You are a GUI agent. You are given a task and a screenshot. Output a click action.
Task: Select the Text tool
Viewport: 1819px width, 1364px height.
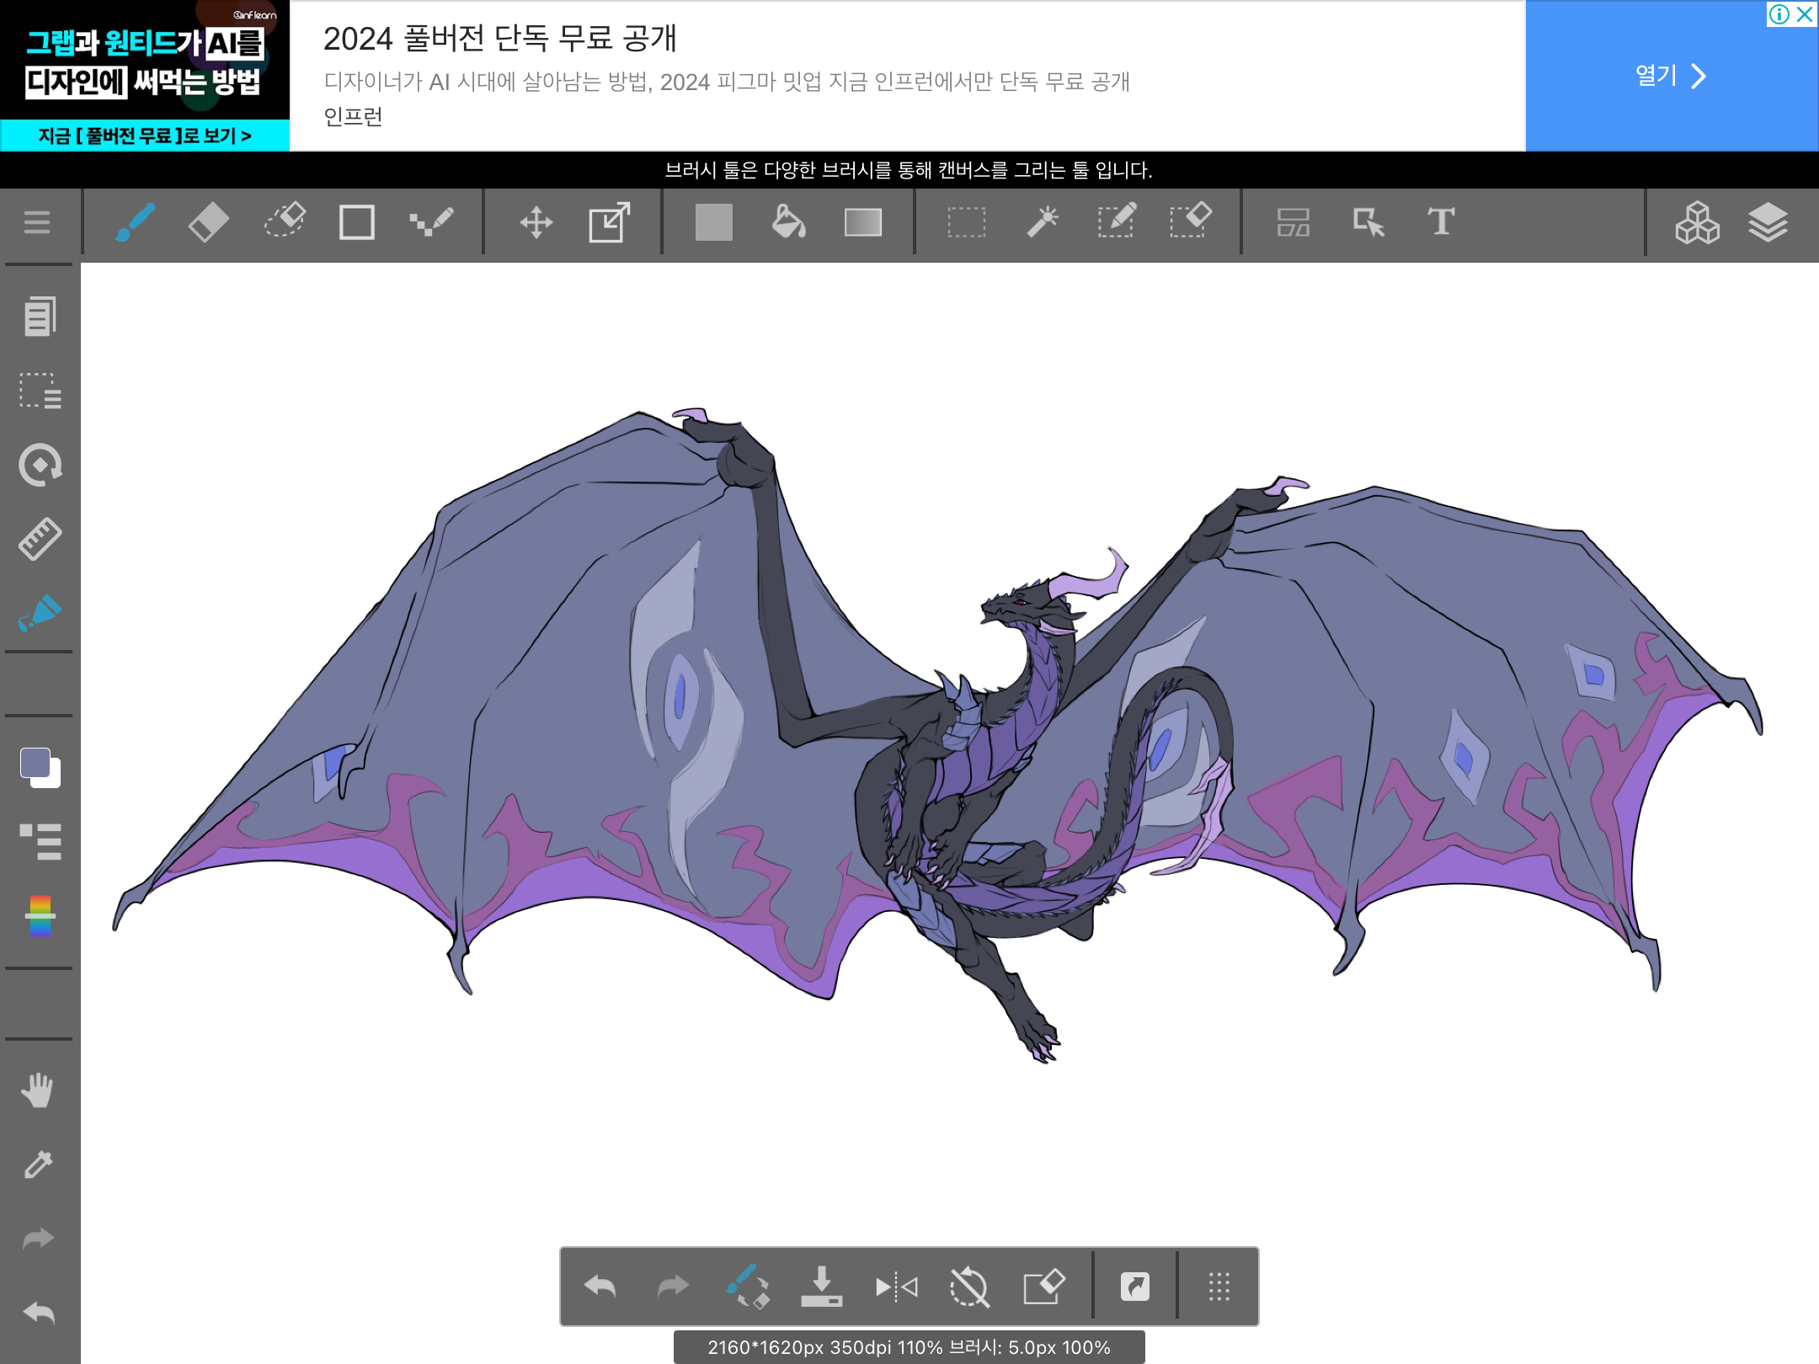click(1441, 222)
